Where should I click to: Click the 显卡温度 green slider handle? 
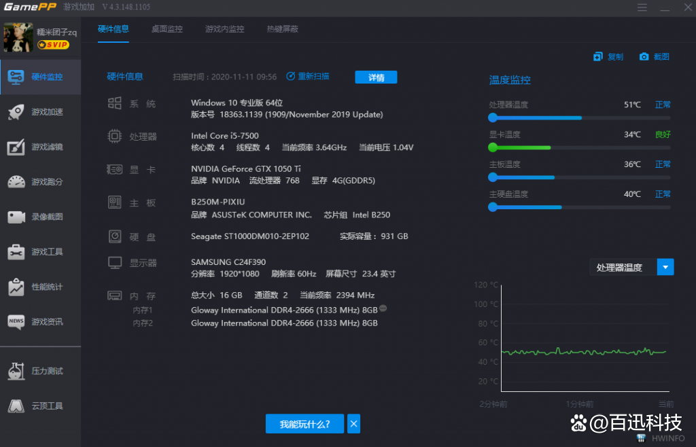click(x=493, y=147)
